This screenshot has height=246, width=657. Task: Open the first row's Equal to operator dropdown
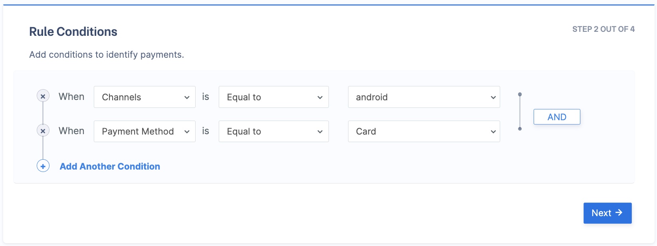[274, 97]
